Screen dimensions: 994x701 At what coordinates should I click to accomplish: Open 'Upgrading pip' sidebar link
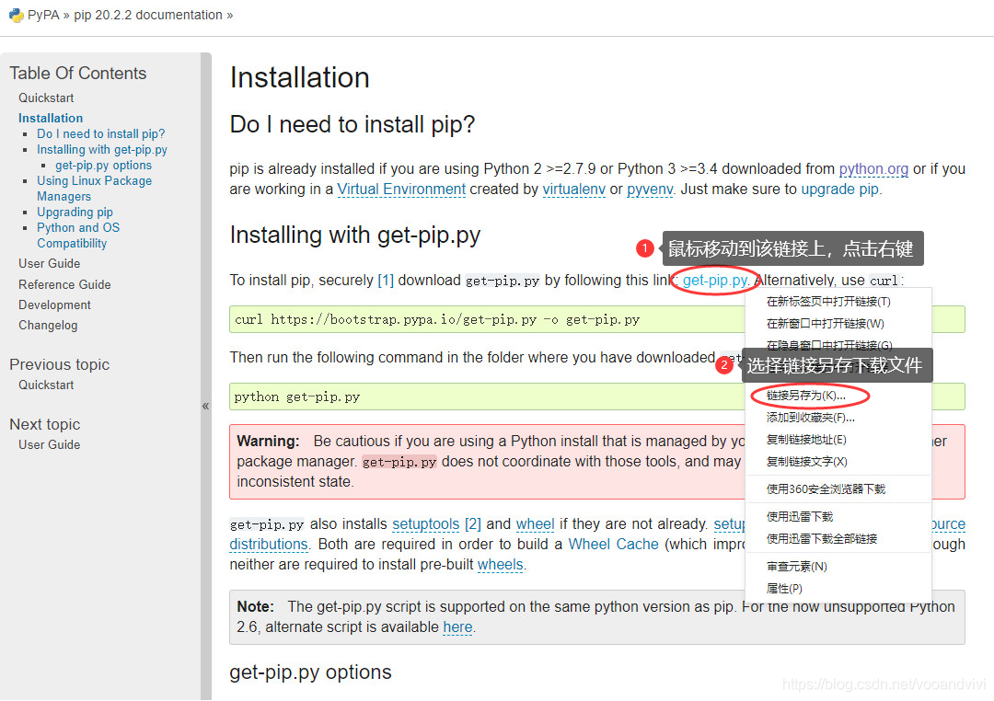(75, 213)
